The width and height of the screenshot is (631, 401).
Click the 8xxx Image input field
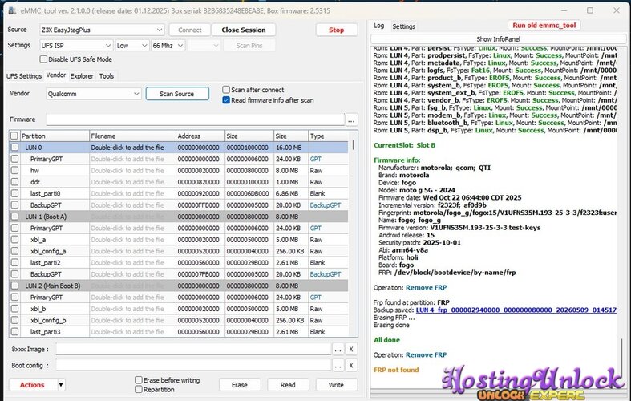[x=193, y=350]
